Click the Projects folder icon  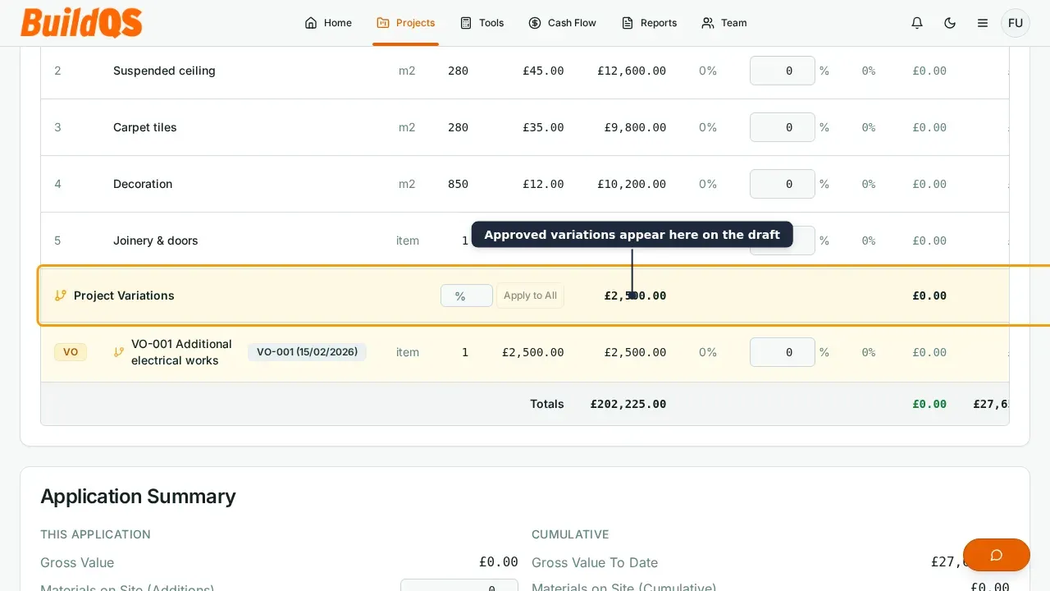coord(383,23)
